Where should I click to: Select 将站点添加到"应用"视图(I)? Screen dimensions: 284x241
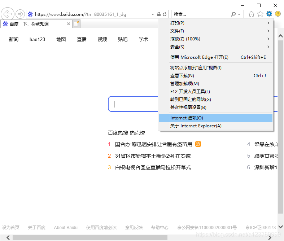[x=215, y=68]
